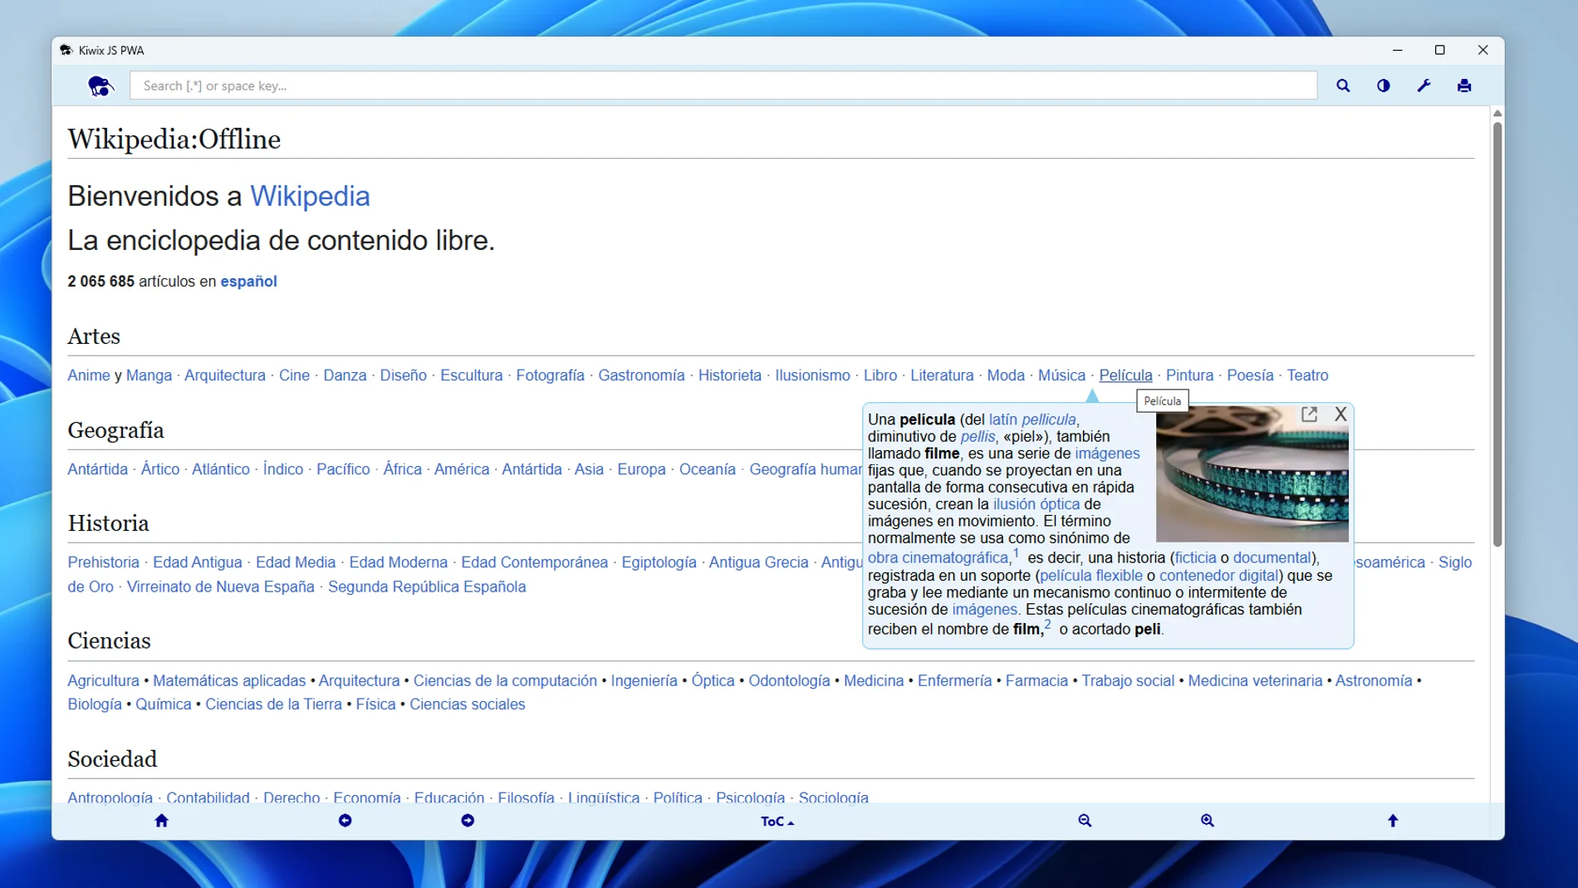Select the Medicina link under Ciencias
The image size is (1578, 888).
[873, 680]
